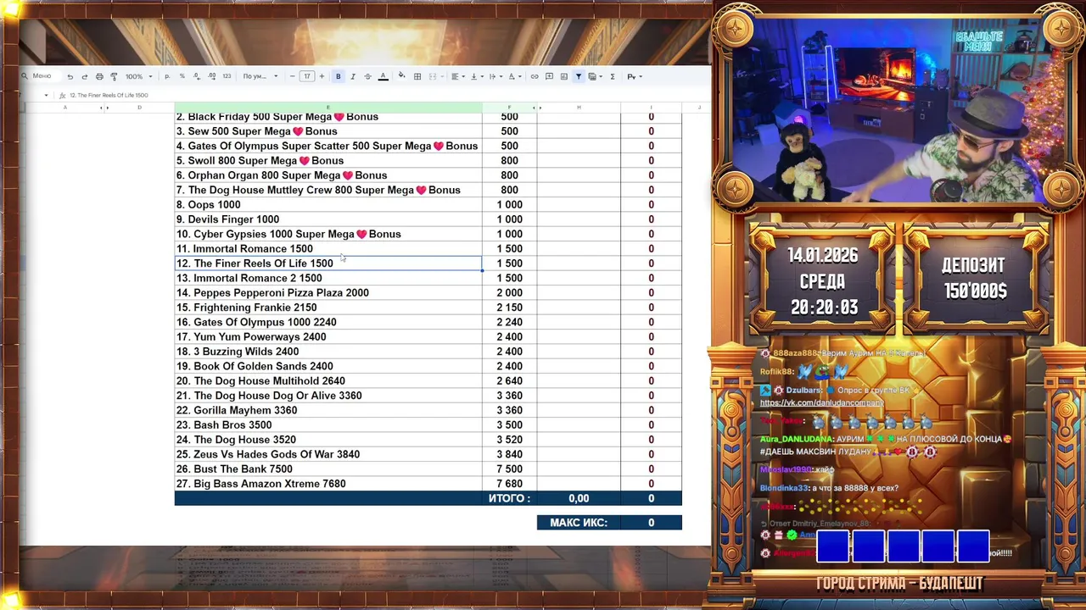Select cell '27. Big Bass Amazon Xtreme 7680'
The image size is (1086, 610).
(328, 484)
